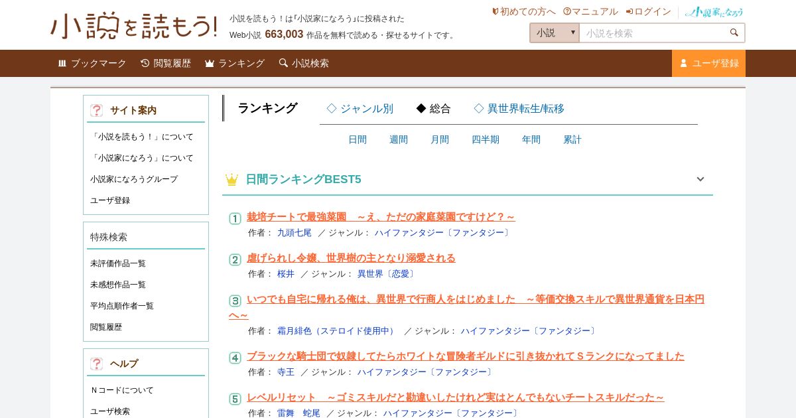Image resolution: width=796 pixels, height=418 pixels.
Task: Select the 月間 period tab
Action: (x=440, y=140)
